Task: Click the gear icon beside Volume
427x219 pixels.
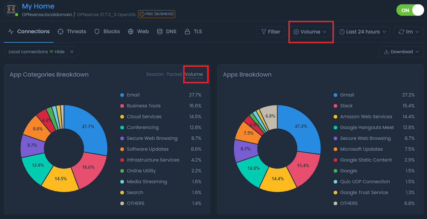Action: [x=296, y=32]
